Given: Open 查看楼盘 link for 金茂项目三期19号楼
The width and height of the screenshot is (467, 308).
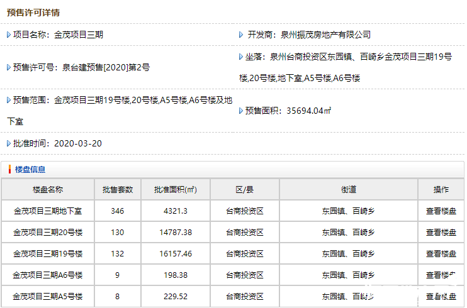Looking at the screenshot, I should pyautogui.click(x=441, y=254).
